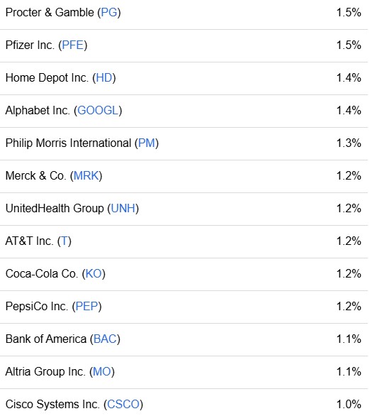The image size is (370, 416).
Task: Select the Bank of America company name
Action: click(x=46, y=339)
